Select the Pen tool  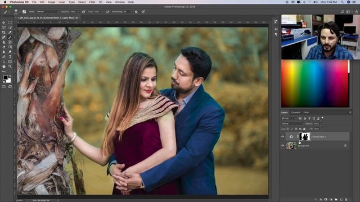[4, 57]
